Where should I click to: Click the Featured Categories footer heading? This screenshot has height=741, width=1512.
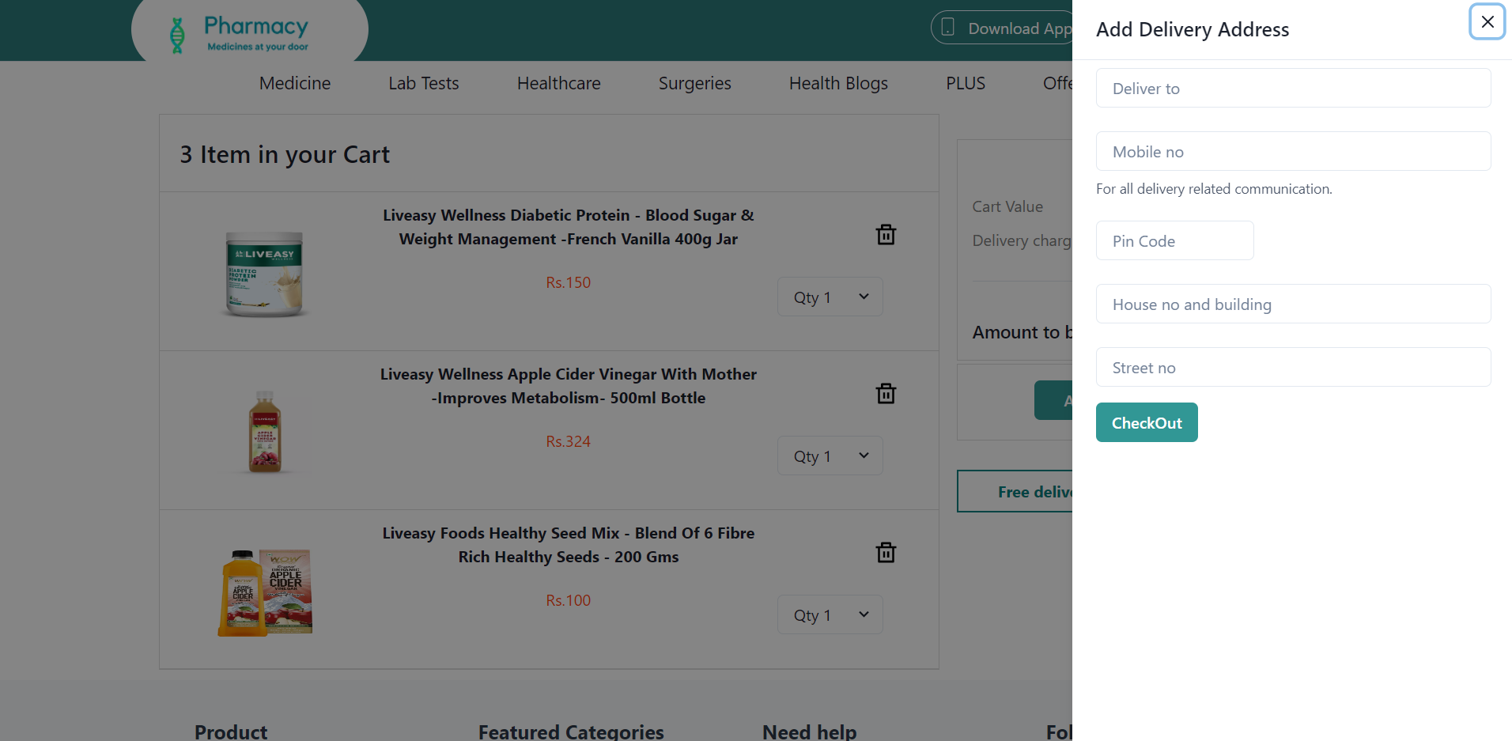(571, 732)
